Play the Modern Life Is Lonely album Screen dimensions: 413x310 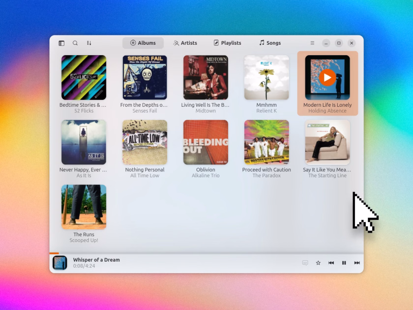pos(327,78)
